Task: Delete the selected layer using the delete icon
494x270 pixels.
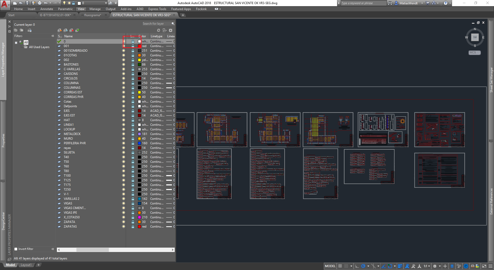Action: (72, 30)
